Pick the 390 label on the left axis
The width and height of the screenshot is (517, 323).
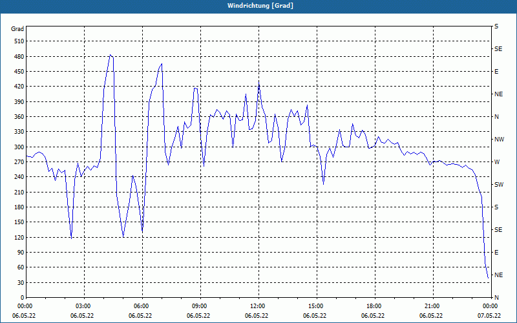(x=19, y=101)
